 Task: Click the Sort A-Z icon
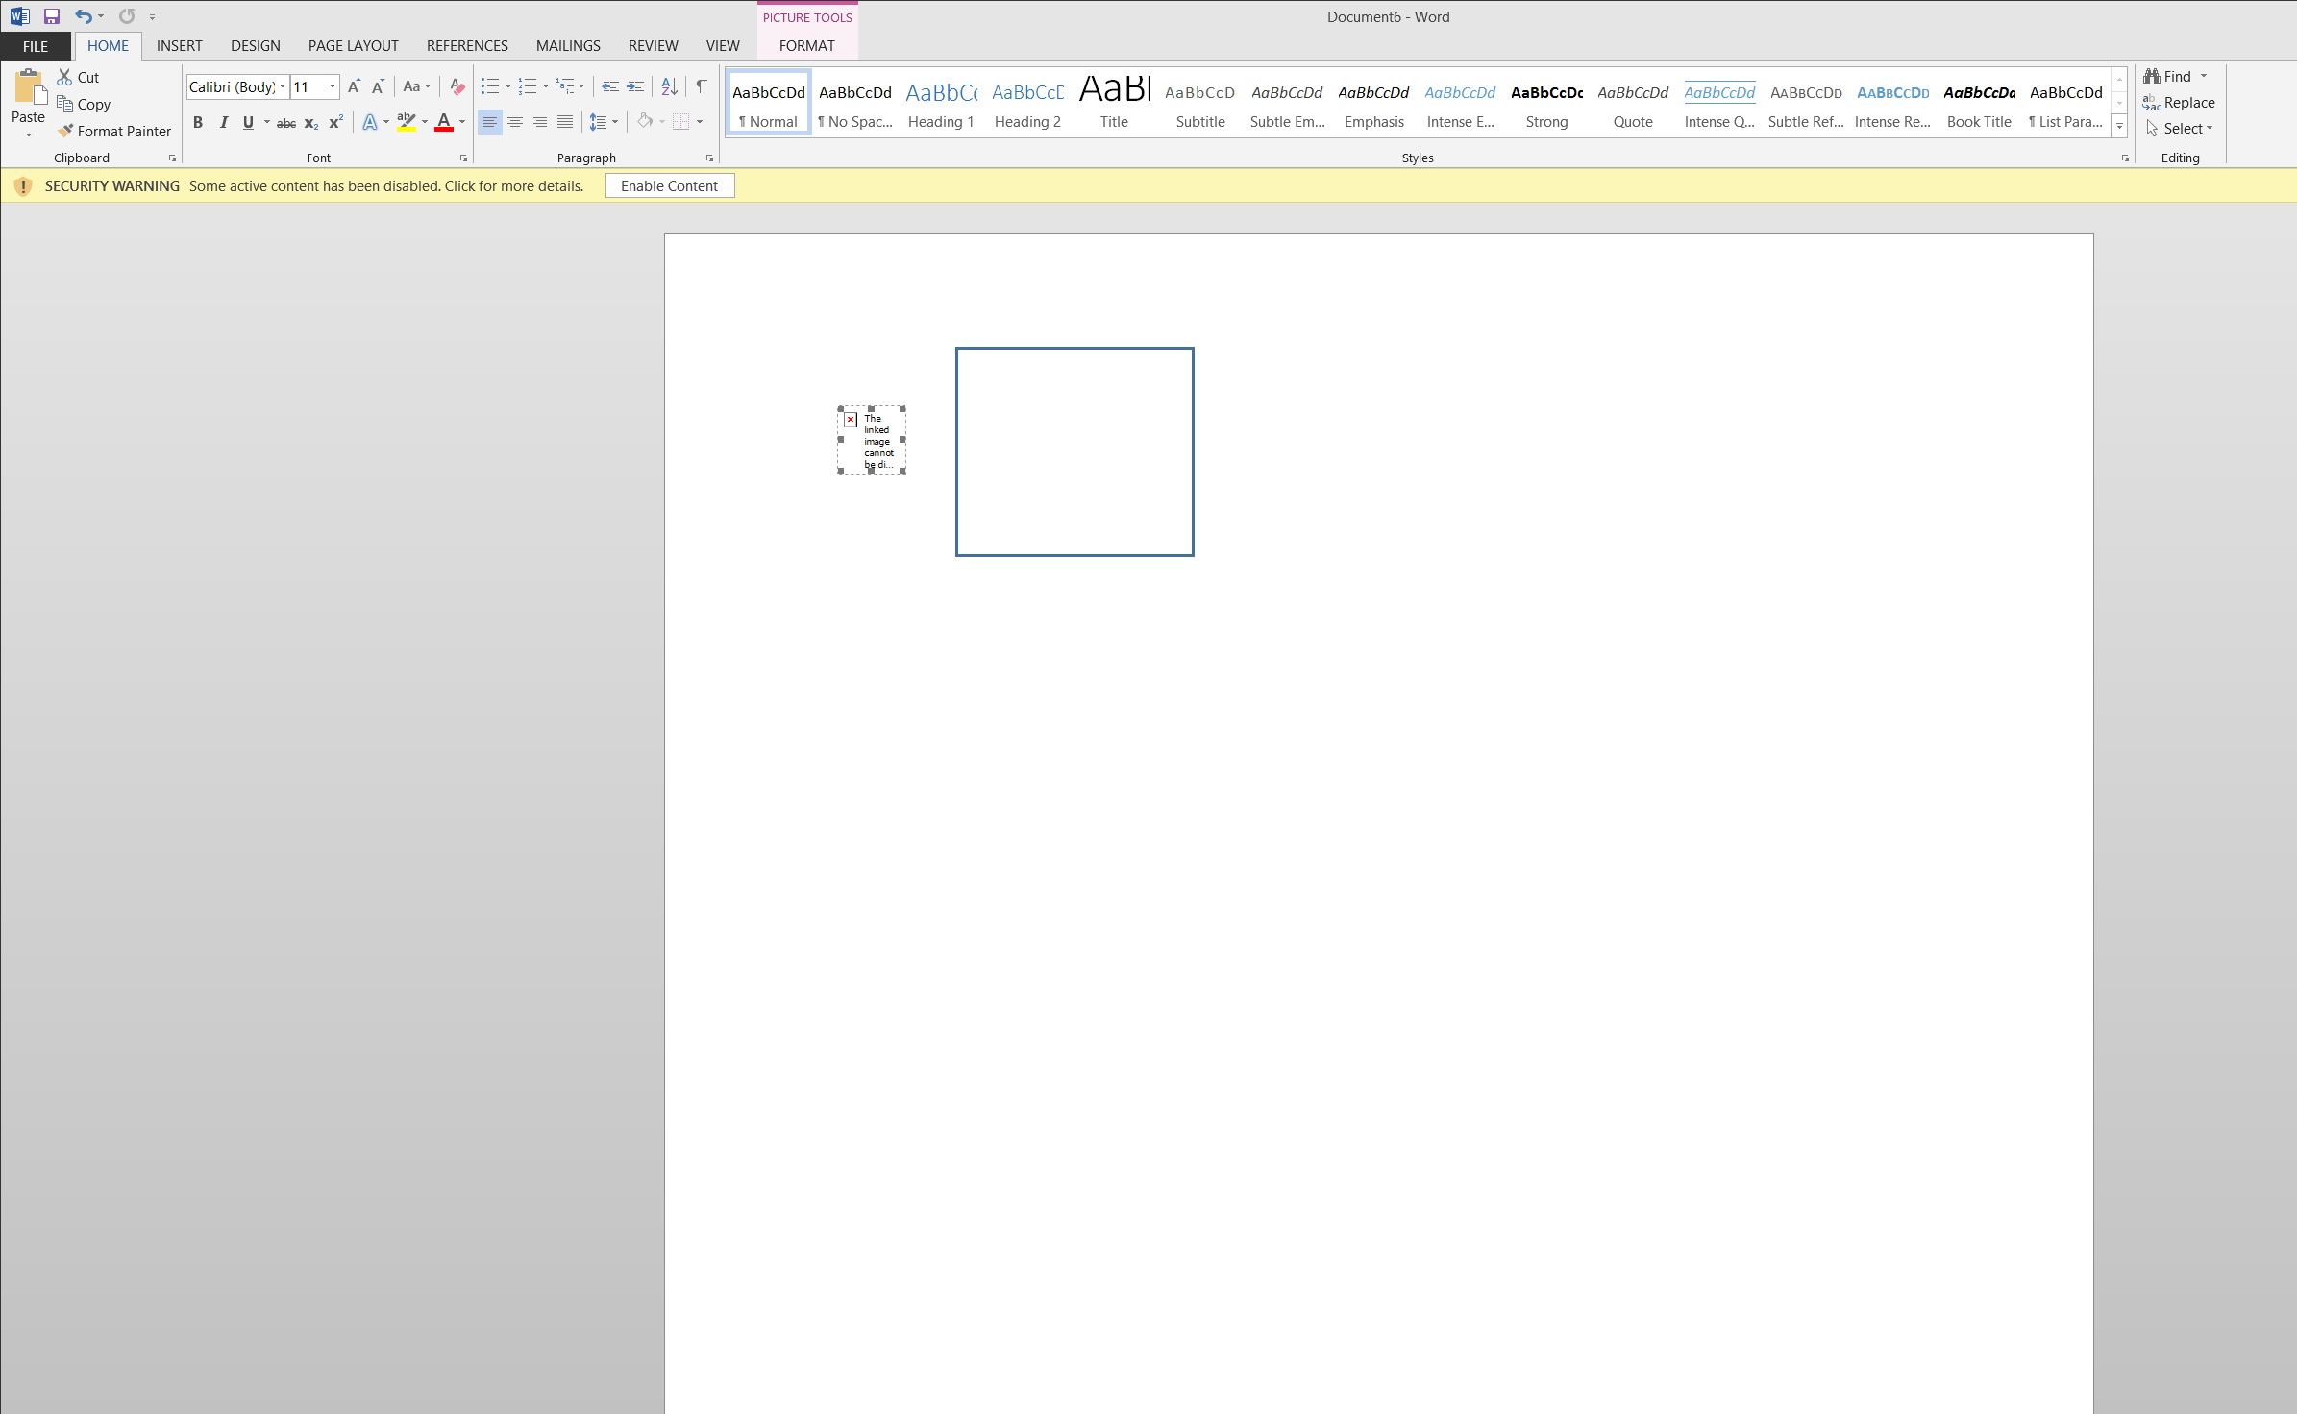pyautogui.click(x=670, y=86)
